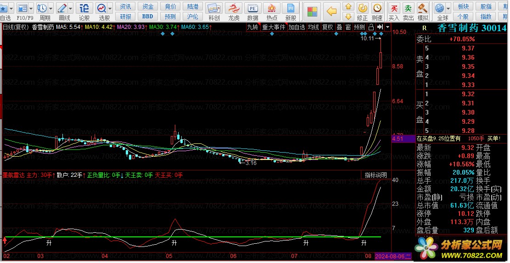Go back with the left arrow icon
Image resolution: width=510 pixels, height=263 pixels.
(x=331, y=12)
